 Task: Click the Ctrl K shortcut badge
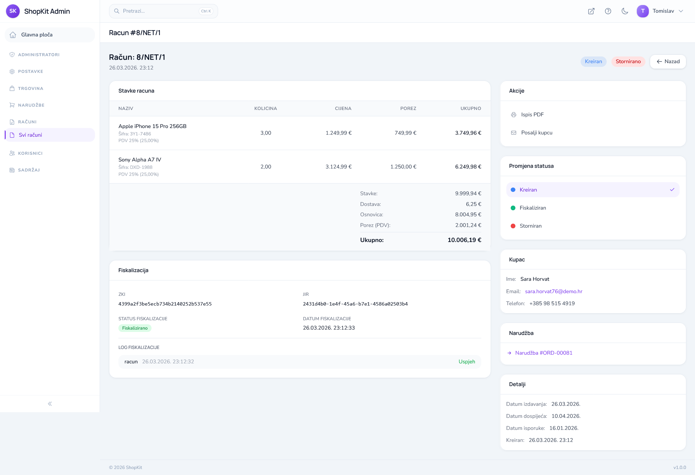click(206, 11)
